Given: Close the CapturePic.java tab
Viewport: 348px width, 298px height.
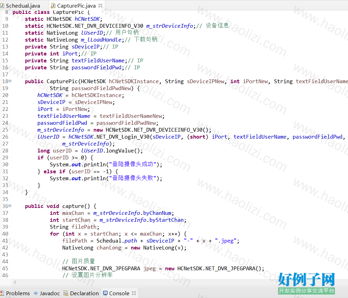Looking at the screenshot, I should [x=100, y=5].
